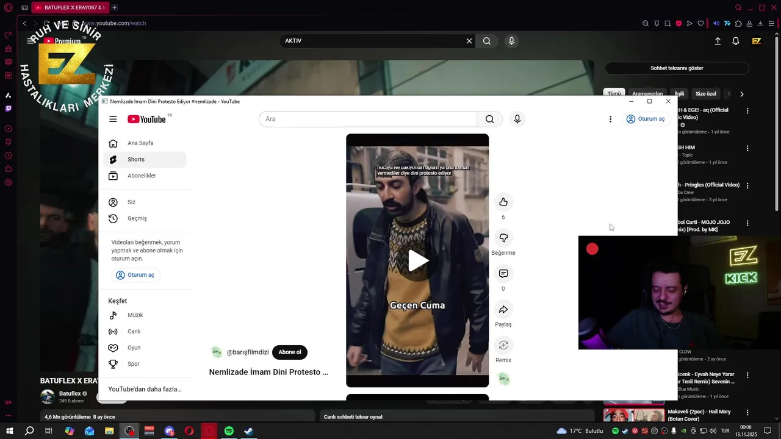This screenshot has height=439, width=781.
Task: Open File Explorer from taskbar
Action: 109,431
